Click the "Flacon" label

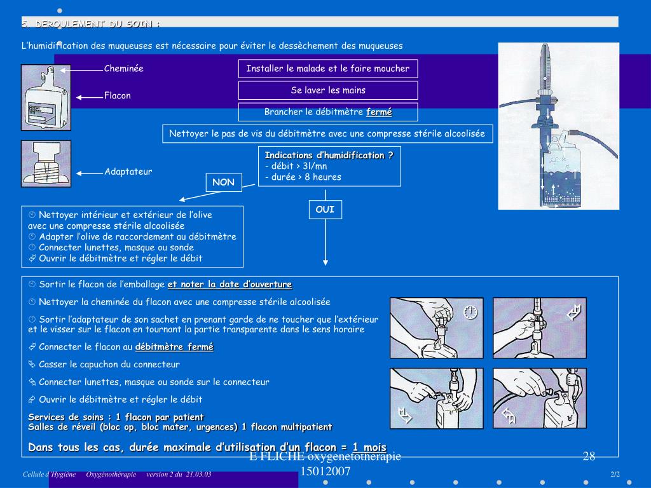(x=118, y=95)
